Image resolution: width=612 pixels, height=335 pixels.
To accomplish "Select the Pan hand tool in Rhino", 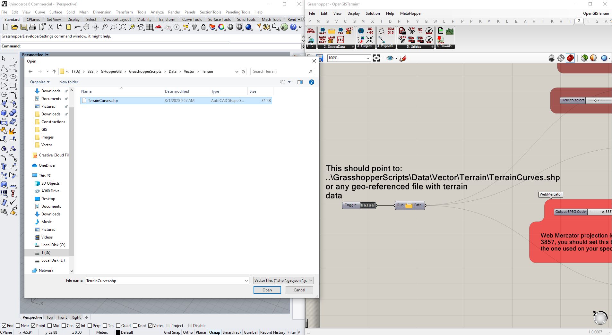I will (86, 27).
